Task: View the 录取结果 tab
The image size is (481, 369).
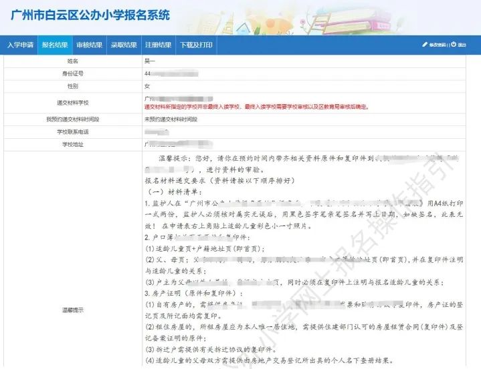Action: [124, 45]
